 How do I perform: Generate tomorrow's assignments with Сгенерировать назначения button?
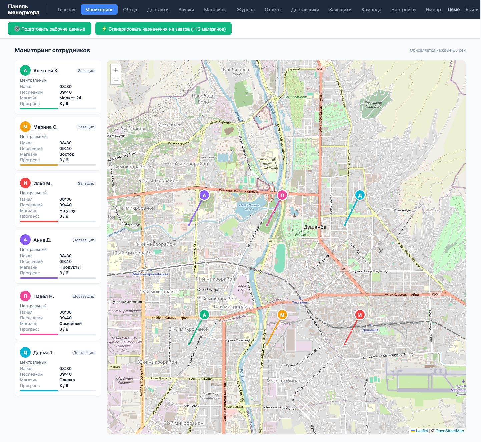coord(163,29)
